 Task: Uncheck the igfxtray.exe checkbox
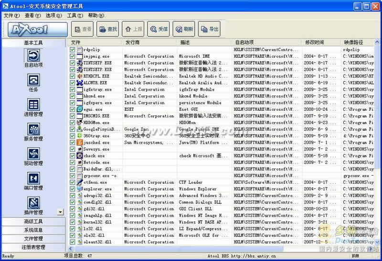73,89
